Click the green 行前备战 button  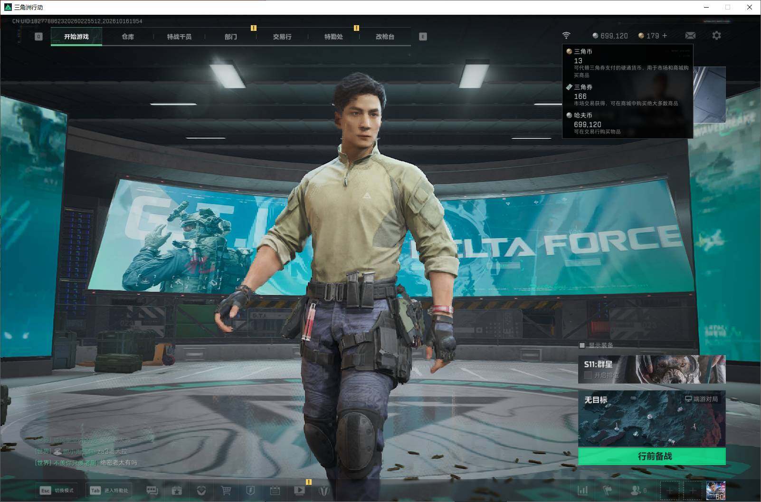point(652,456)
